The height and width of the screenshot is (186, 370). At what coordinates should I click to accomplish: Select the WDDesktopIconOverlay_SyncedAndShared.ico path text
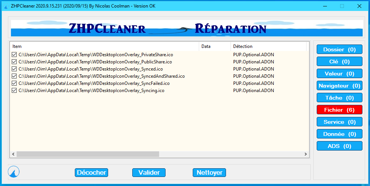tap(101, 76)
